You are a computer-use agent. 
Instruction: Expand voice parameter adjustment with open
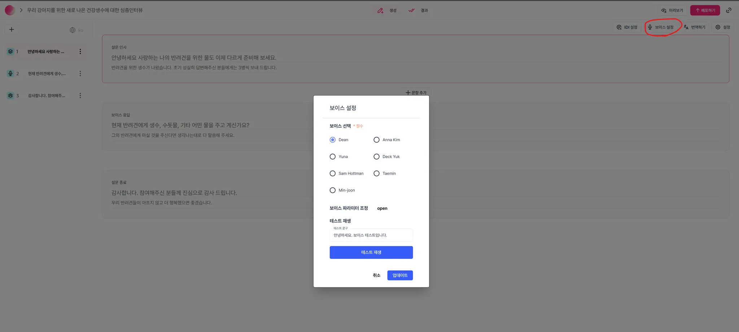382,208
